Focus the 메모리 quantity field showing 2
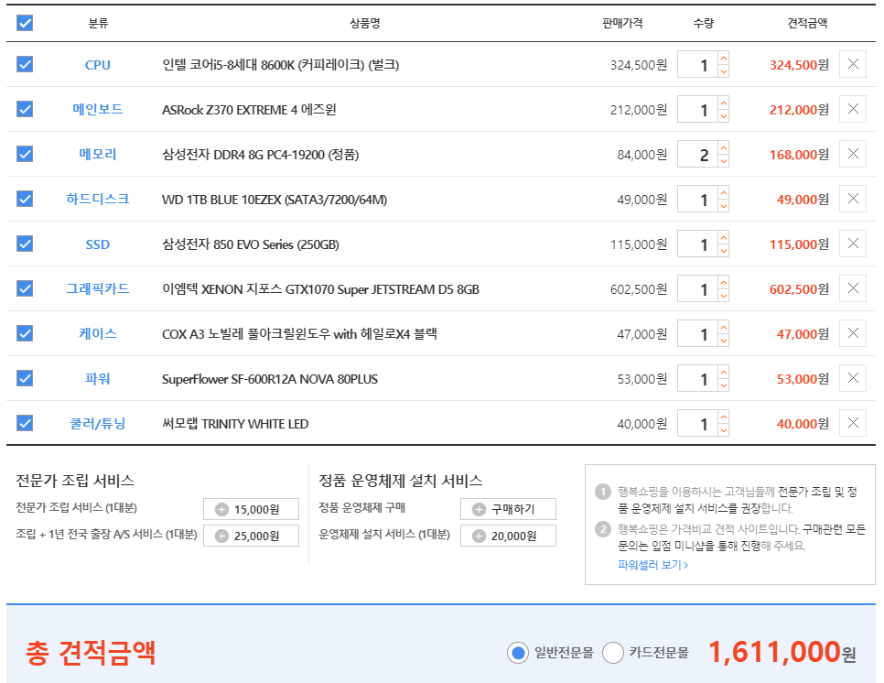The height and width of the screenshot is (683, 884). click(697, 155)
